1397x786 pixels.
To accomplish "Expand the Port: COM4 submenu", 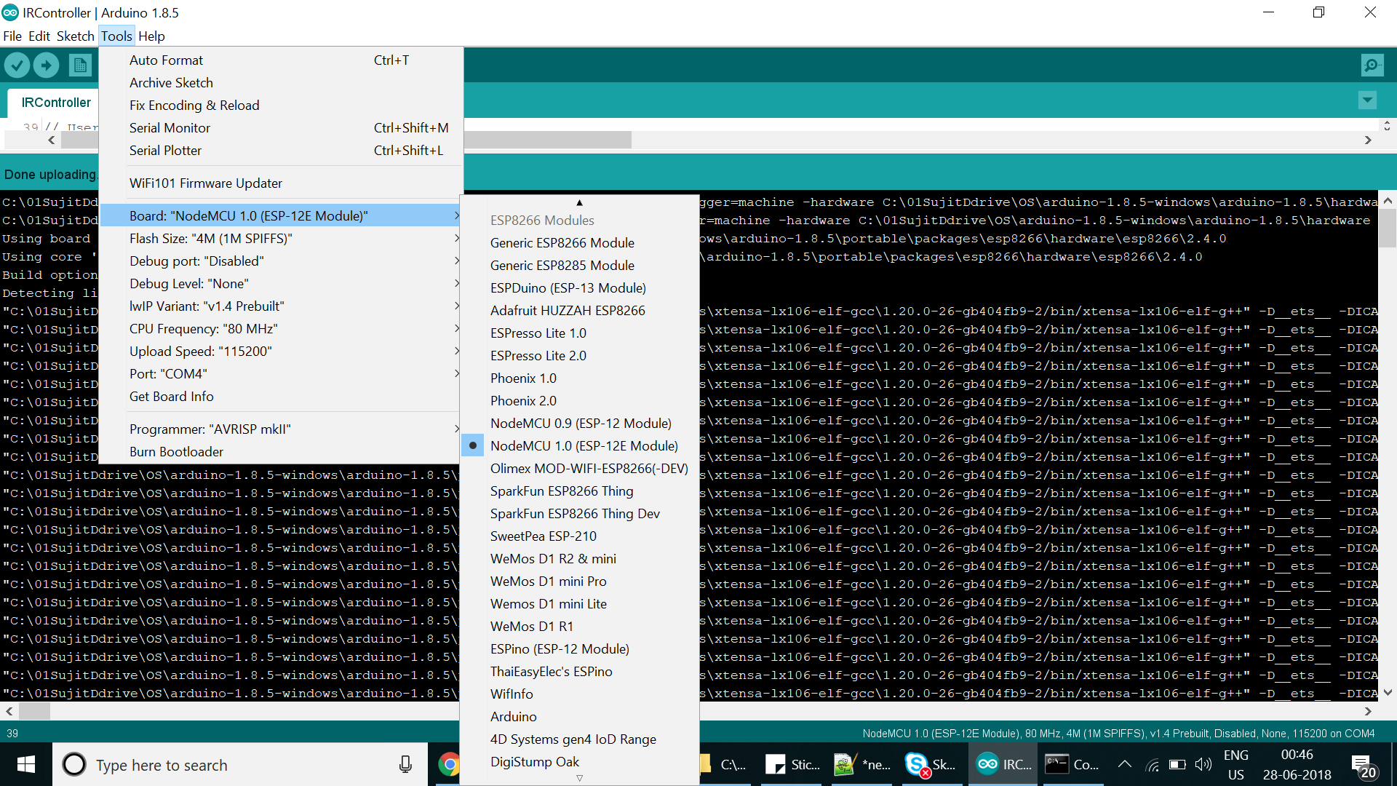I will 168,373.
